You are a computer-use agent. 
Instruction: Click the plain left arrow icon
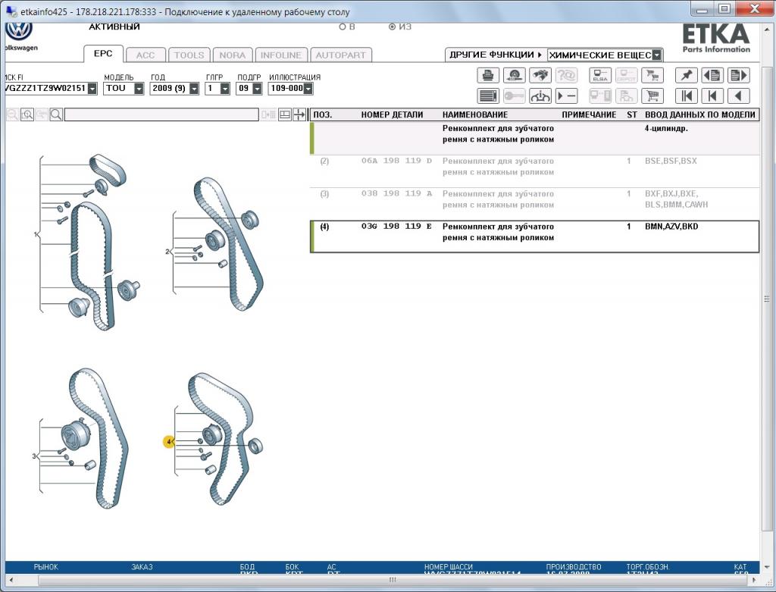tap(739, 96)
